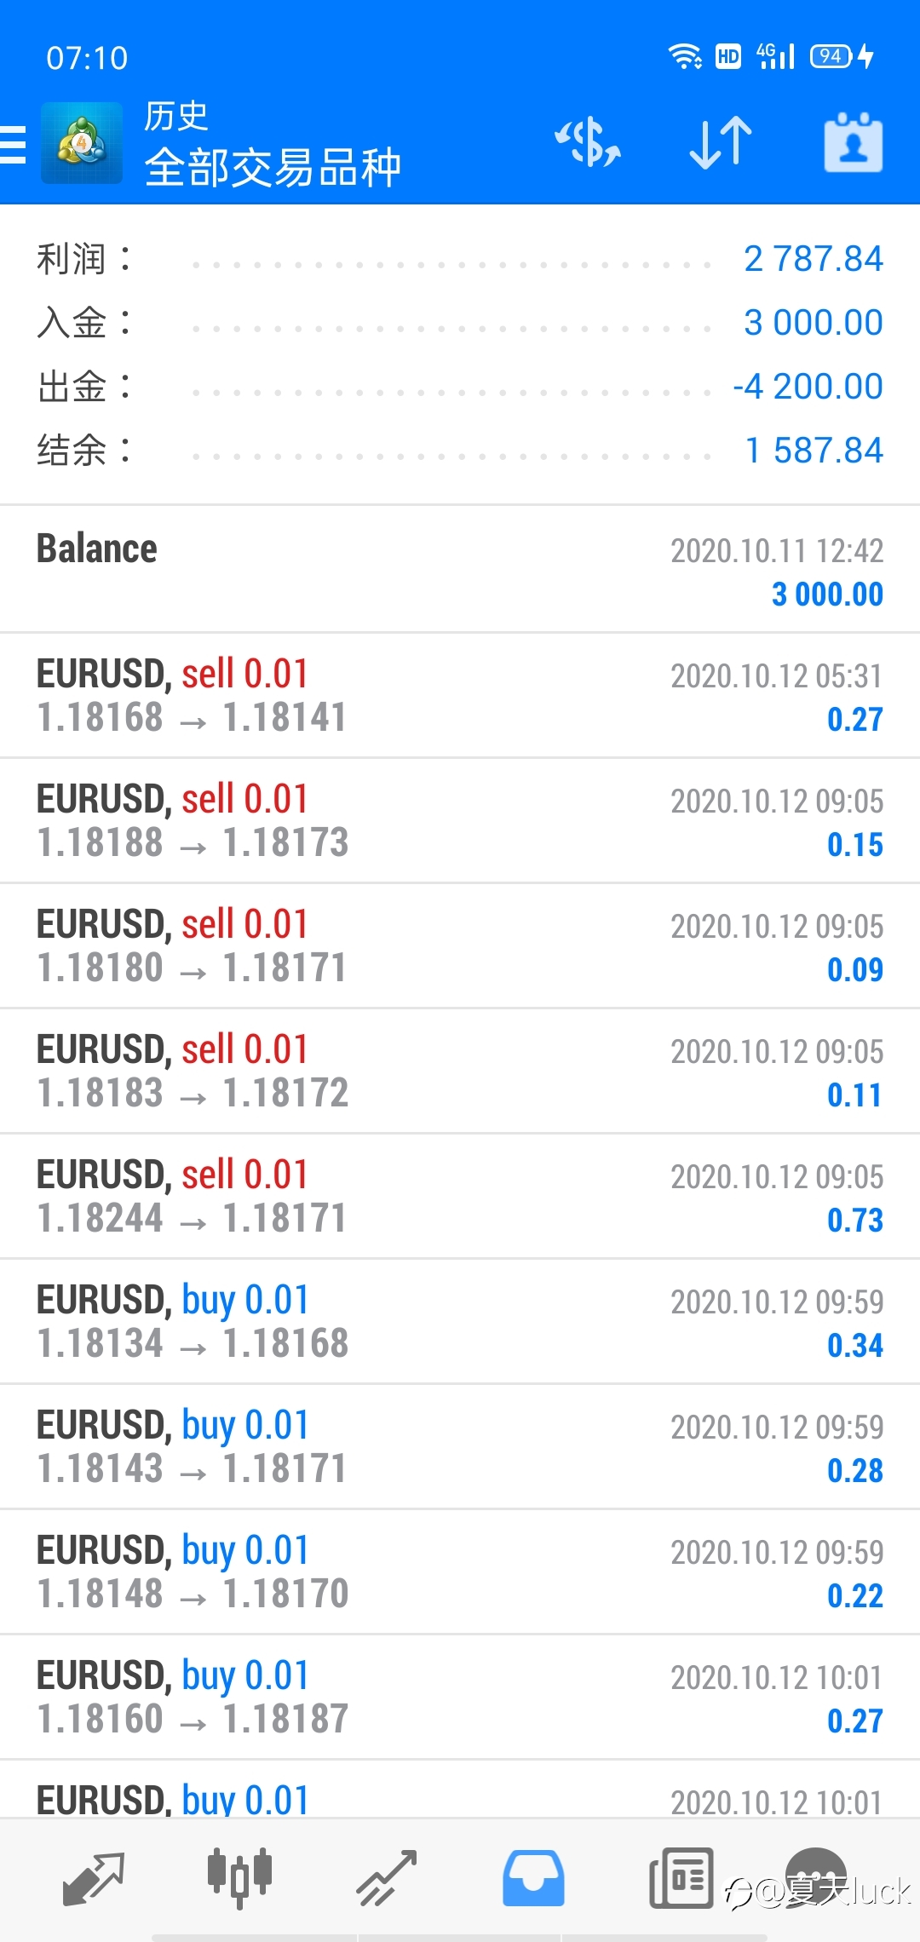Image resolution: width=920 pixels, height=1942 pixels.
Task: Select the Balance 3 000.00 deposit entry
Action: click(x=460, y=570)
